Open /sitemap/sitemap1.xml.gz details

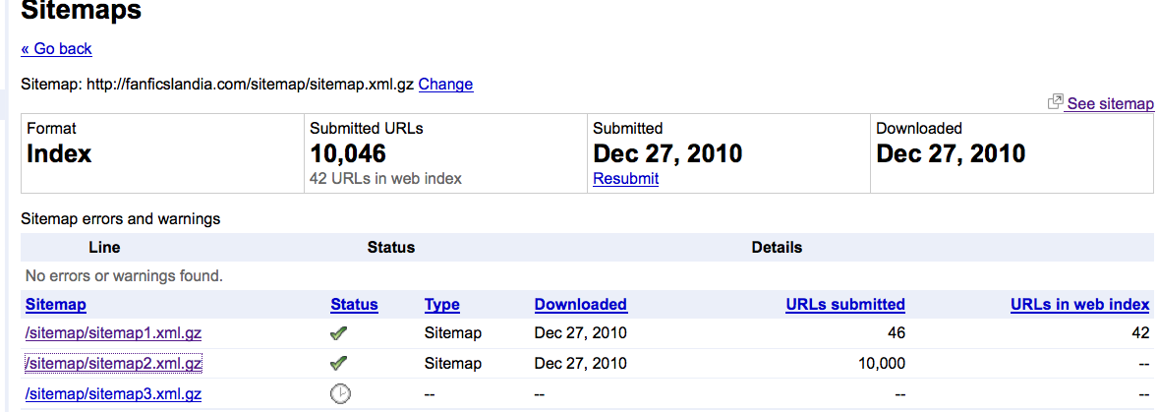(113, 333)
